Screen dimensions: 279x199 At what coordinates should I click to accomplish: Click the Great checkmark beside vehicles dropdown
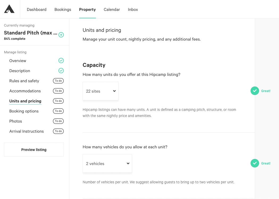(x=255, y=163)
